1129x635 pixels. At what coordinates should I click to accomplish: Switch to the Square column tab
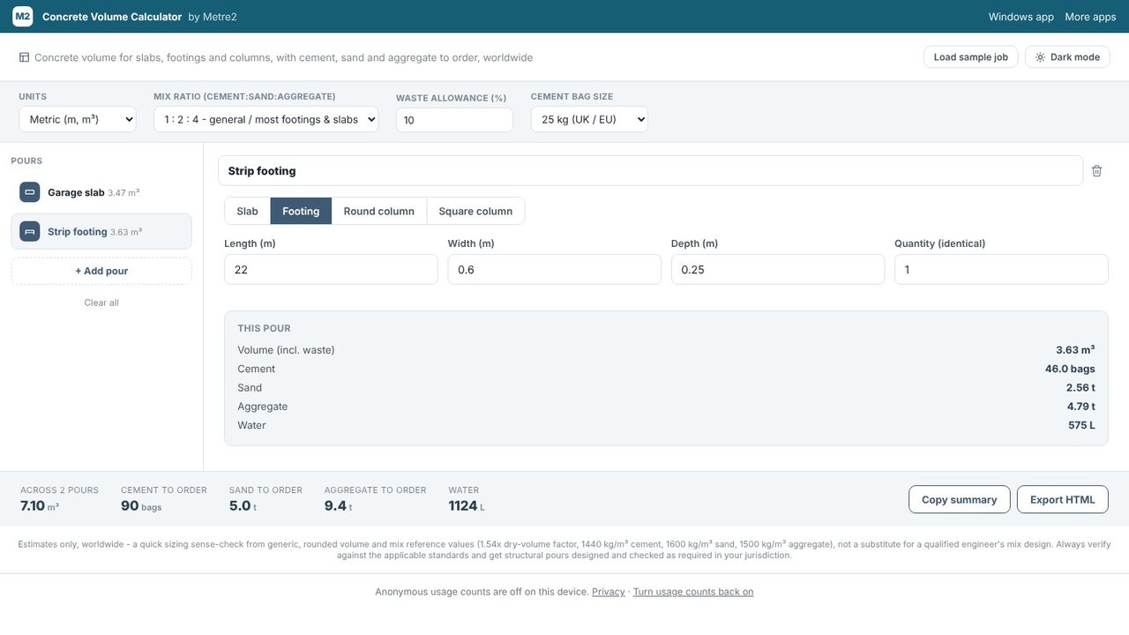(475, 211)
